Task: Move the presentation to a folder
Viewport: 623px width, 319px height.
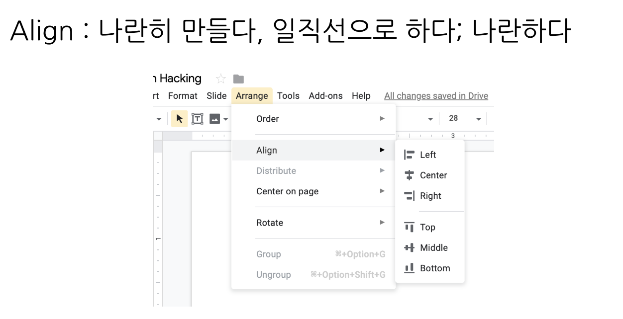Action: click(x=238, y=78)
